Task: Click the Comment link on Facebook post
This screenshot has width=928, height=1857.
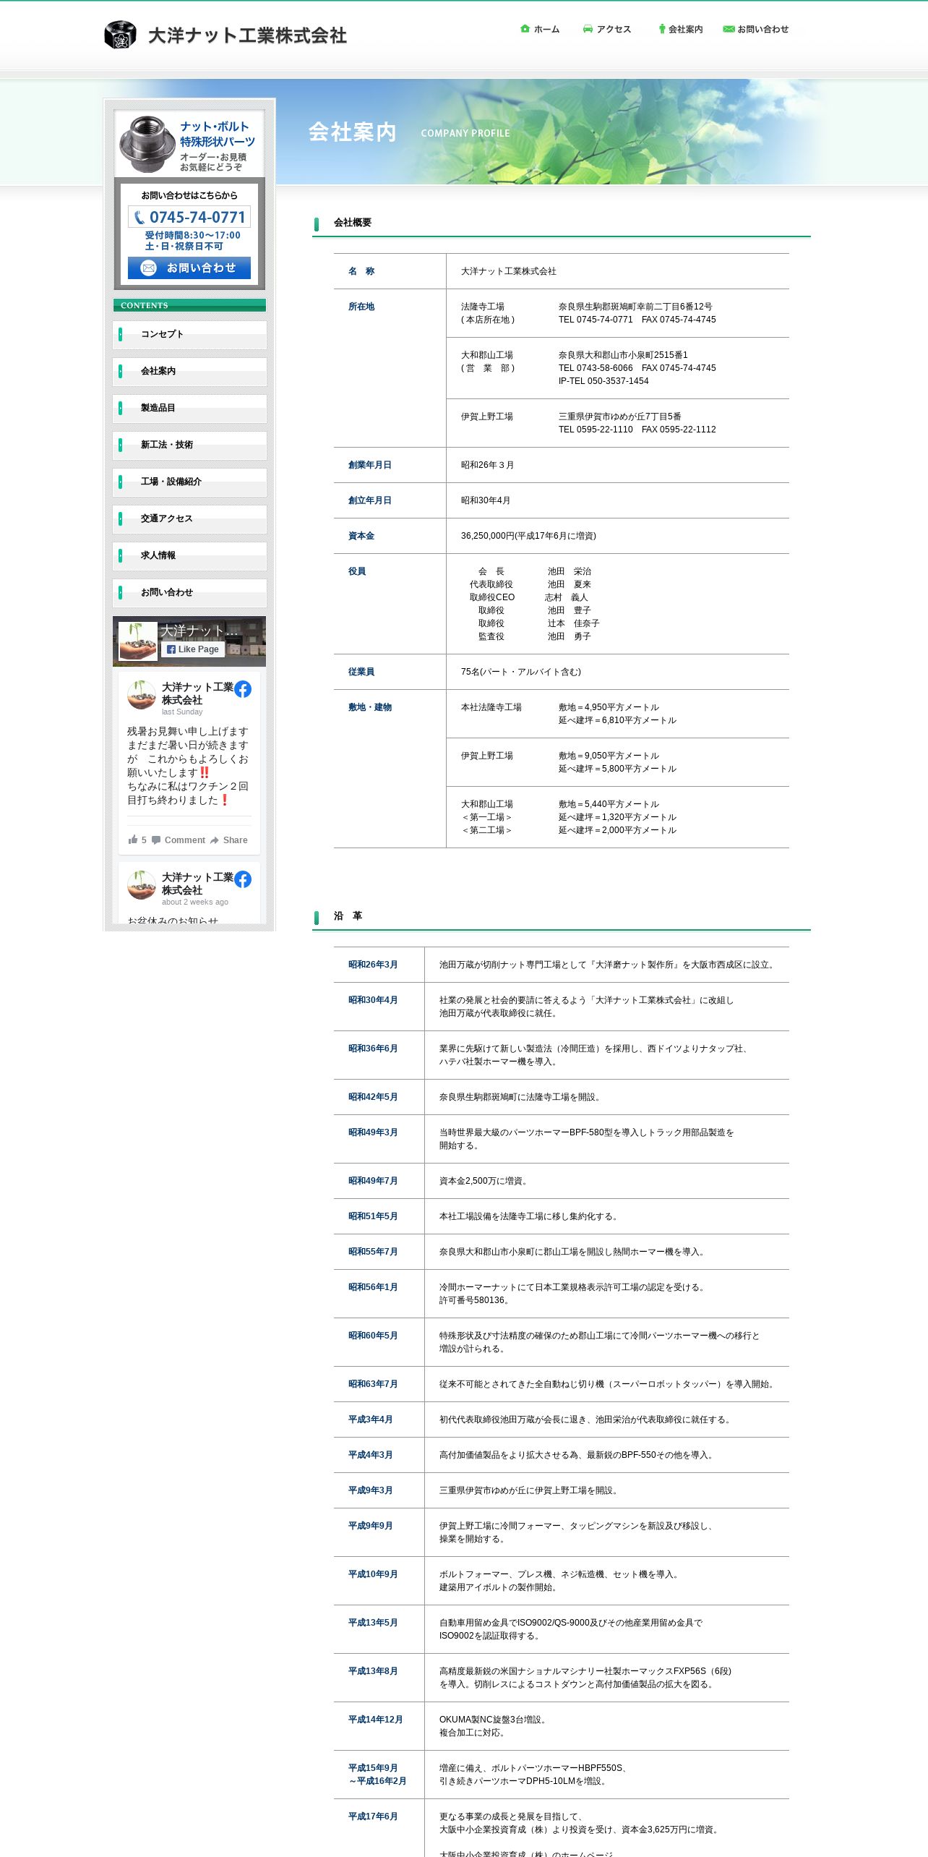Action: pos(184,840)
